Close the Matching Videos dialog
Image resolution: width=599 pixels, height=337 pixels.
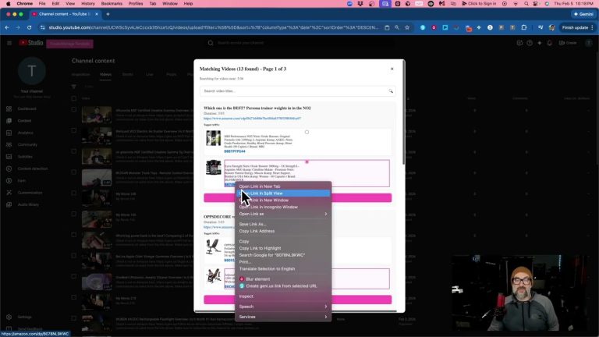[392, 69]
